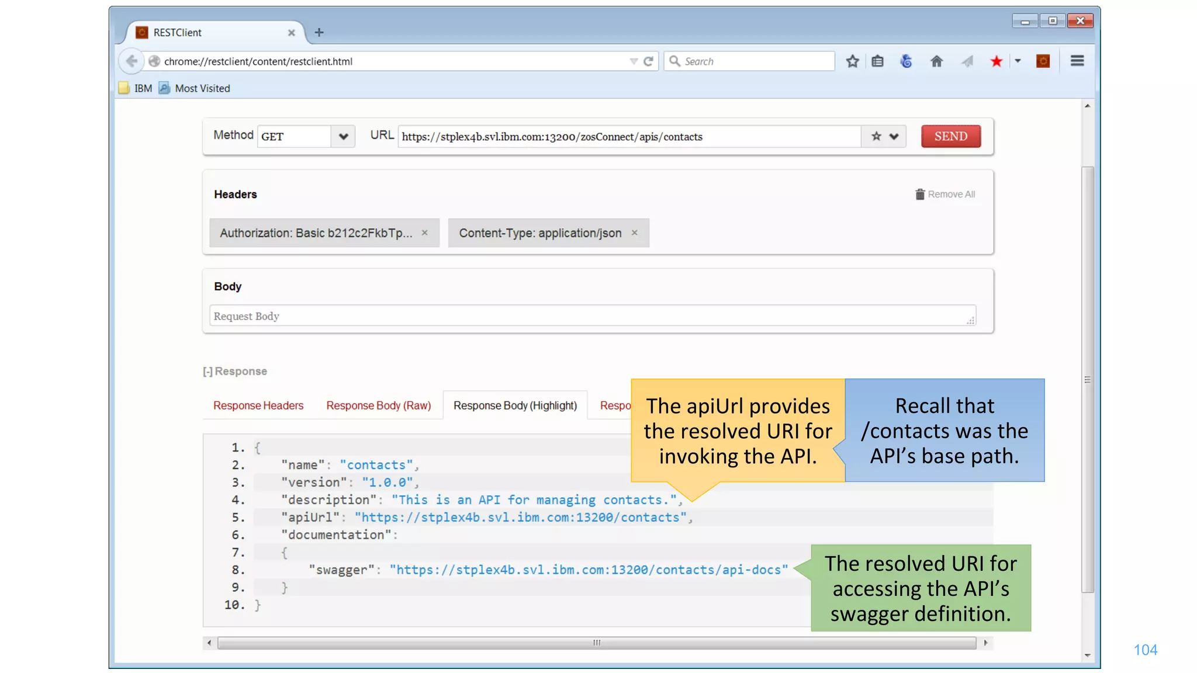This screenshot has height=673, width=1197.
Task: Save URL to favorites star icon
Action: click(x=876, y=137)
